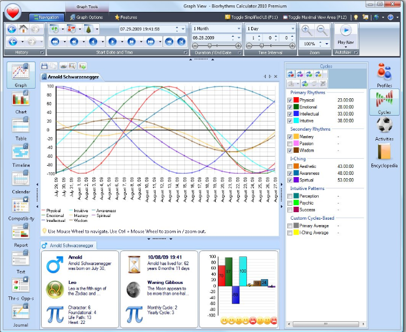
Task: Uncheck the Intuitive rhythm checkbox
Action: (x=290, y=121)
